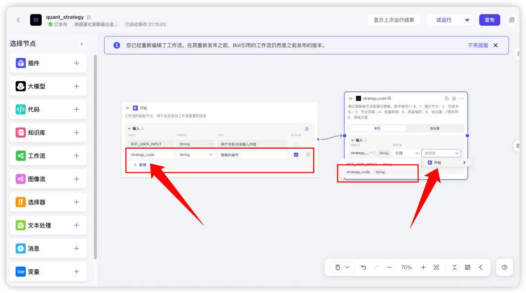
Task: Undo the last canvas action
Action: click(364, 267)
